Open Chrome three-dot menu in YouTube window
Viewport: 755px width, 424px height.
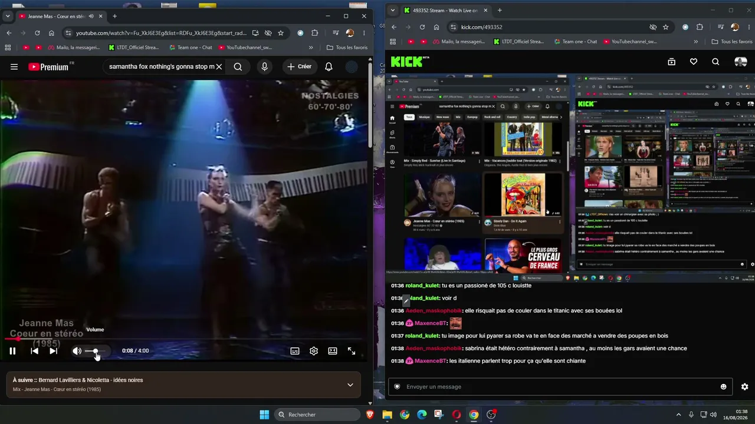coord(364,33)
